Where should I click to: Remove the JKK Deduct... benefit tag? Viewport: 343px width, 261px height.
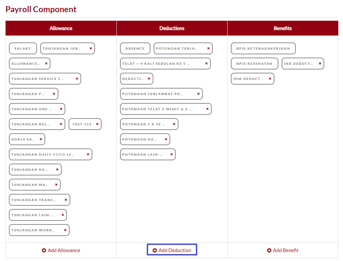[x=320, y=64]
